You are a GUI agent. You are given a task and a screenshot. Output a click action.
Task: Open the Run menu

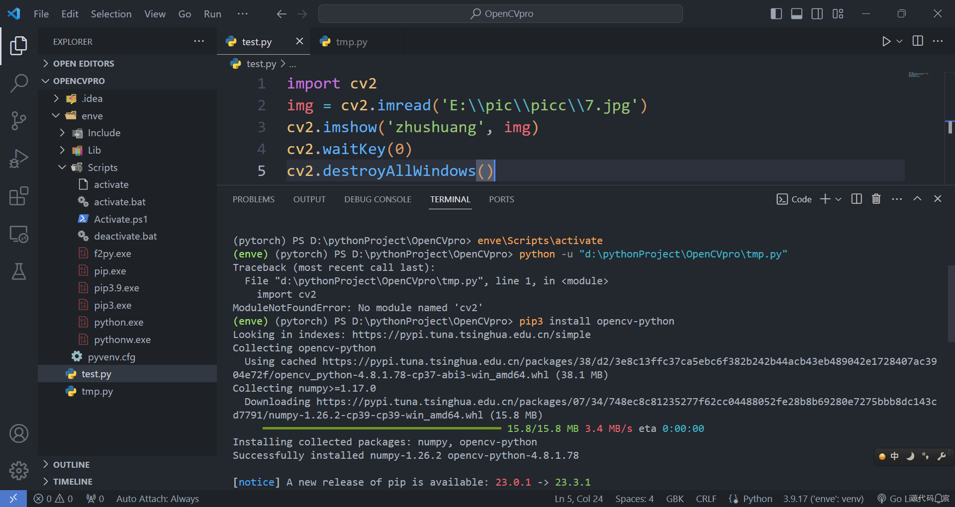click(x=212, y=14)
